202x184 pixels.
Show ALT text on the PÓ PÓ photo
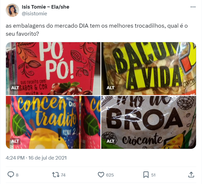[15, 88]
